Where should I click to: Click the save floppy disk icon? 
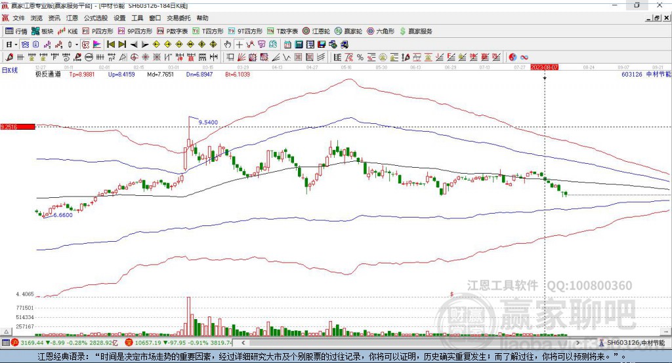[x=322, y=45]
